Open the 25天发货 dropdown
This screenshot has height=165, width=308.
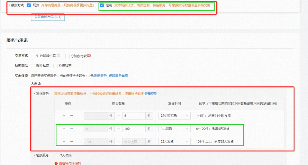(x=174, y=141)
